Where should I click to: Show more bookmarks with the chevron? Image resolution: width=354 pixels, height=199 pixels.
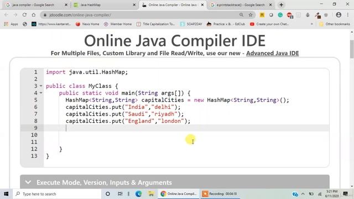(312, 24)
